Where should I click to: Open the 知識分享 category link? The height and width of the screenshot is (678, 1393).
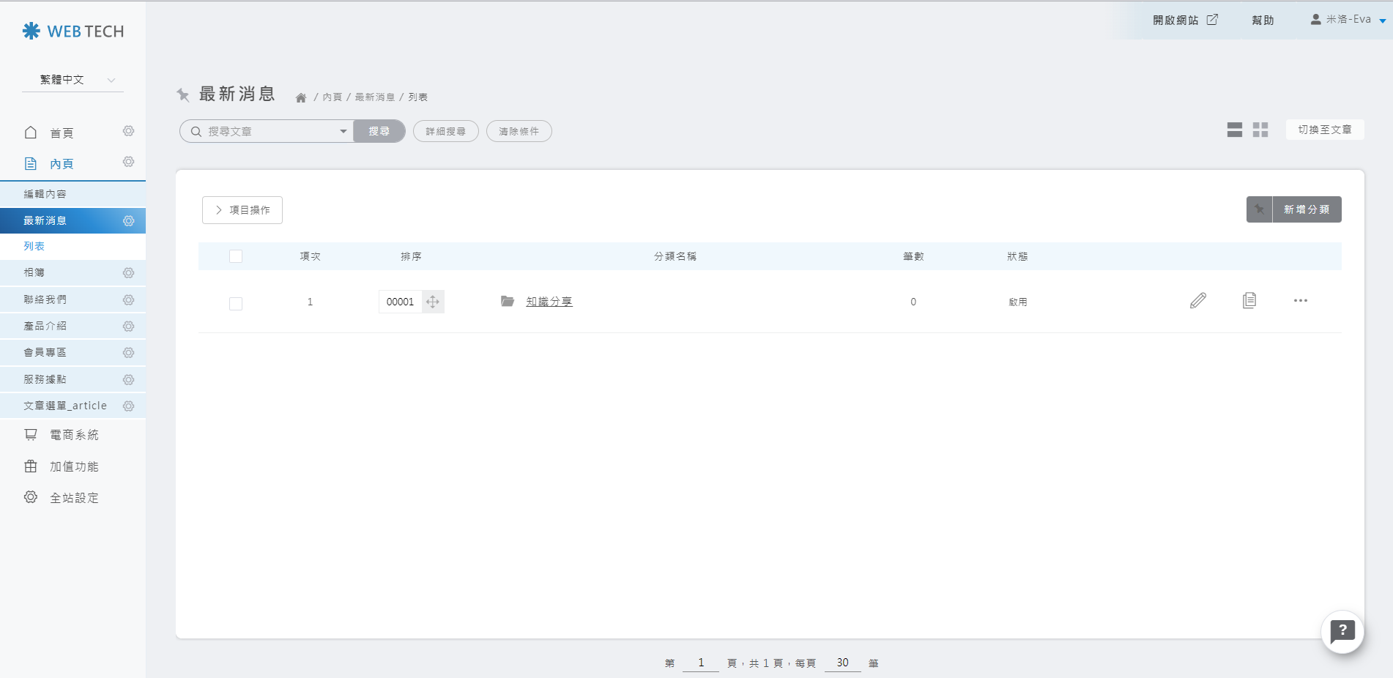pos(549,302)
